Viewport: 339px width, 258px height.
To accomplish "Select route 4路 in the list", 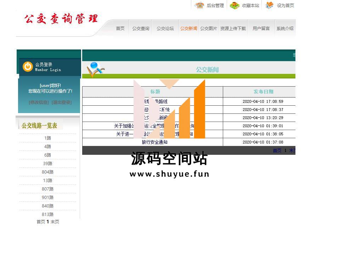I will 47,146.
